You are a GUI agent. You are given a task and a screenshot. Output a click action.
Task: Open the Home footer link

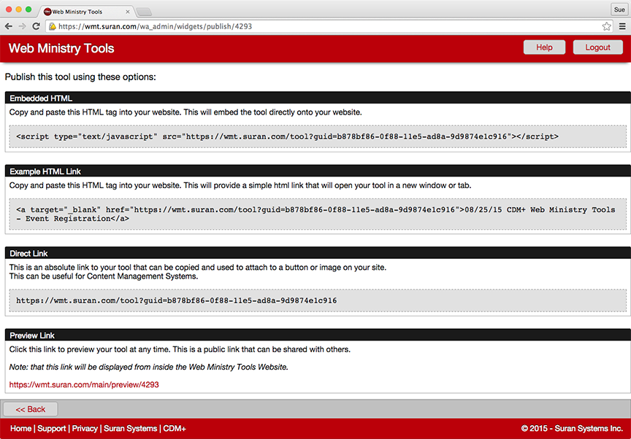click(x=21, y=429)
